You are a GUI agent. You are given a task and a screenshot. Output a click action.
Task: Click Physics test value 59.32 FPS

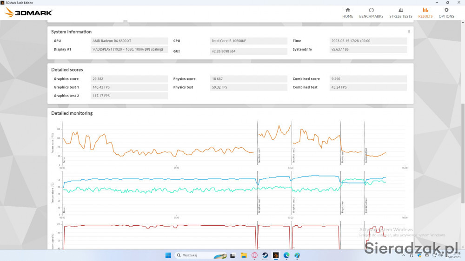point(248,87)
